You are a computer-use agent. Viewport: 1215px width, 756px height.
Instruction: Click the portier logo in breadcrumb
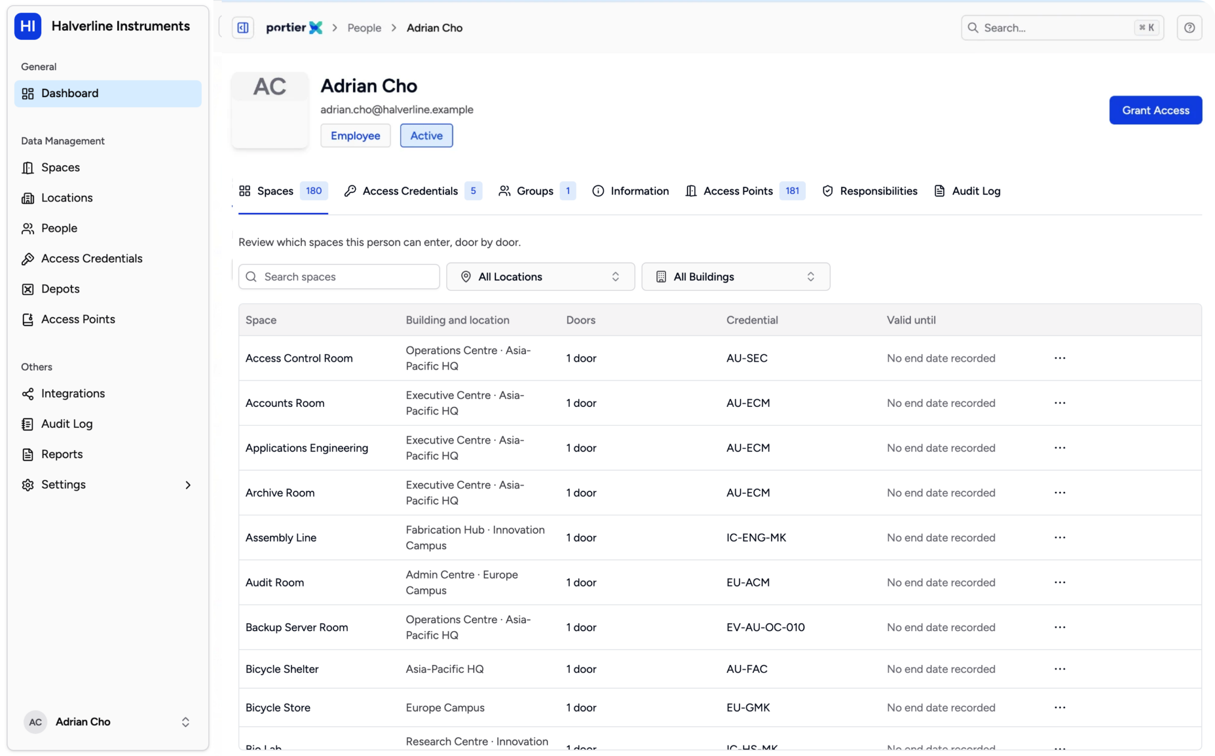294,28
